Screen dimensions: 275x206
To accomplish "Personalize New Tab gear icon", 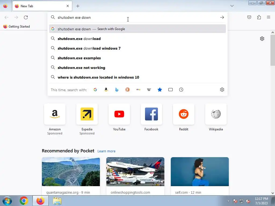I will point(262,39).
